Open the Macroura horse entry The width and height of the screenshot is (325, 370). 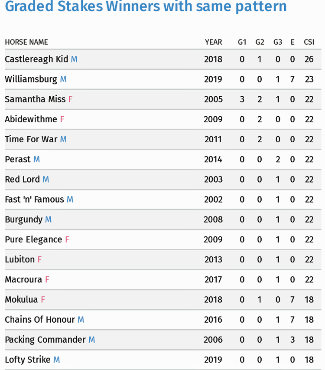click(23, 280)
